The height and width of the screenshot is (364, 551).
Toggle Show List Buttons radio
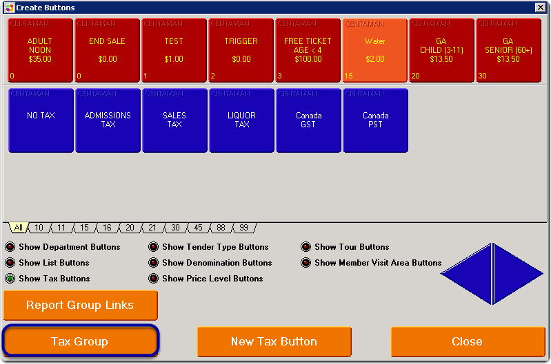47,263
